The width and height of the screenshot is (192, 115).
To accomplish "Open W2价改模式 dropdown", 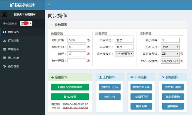I will click(x=170, y=61).
